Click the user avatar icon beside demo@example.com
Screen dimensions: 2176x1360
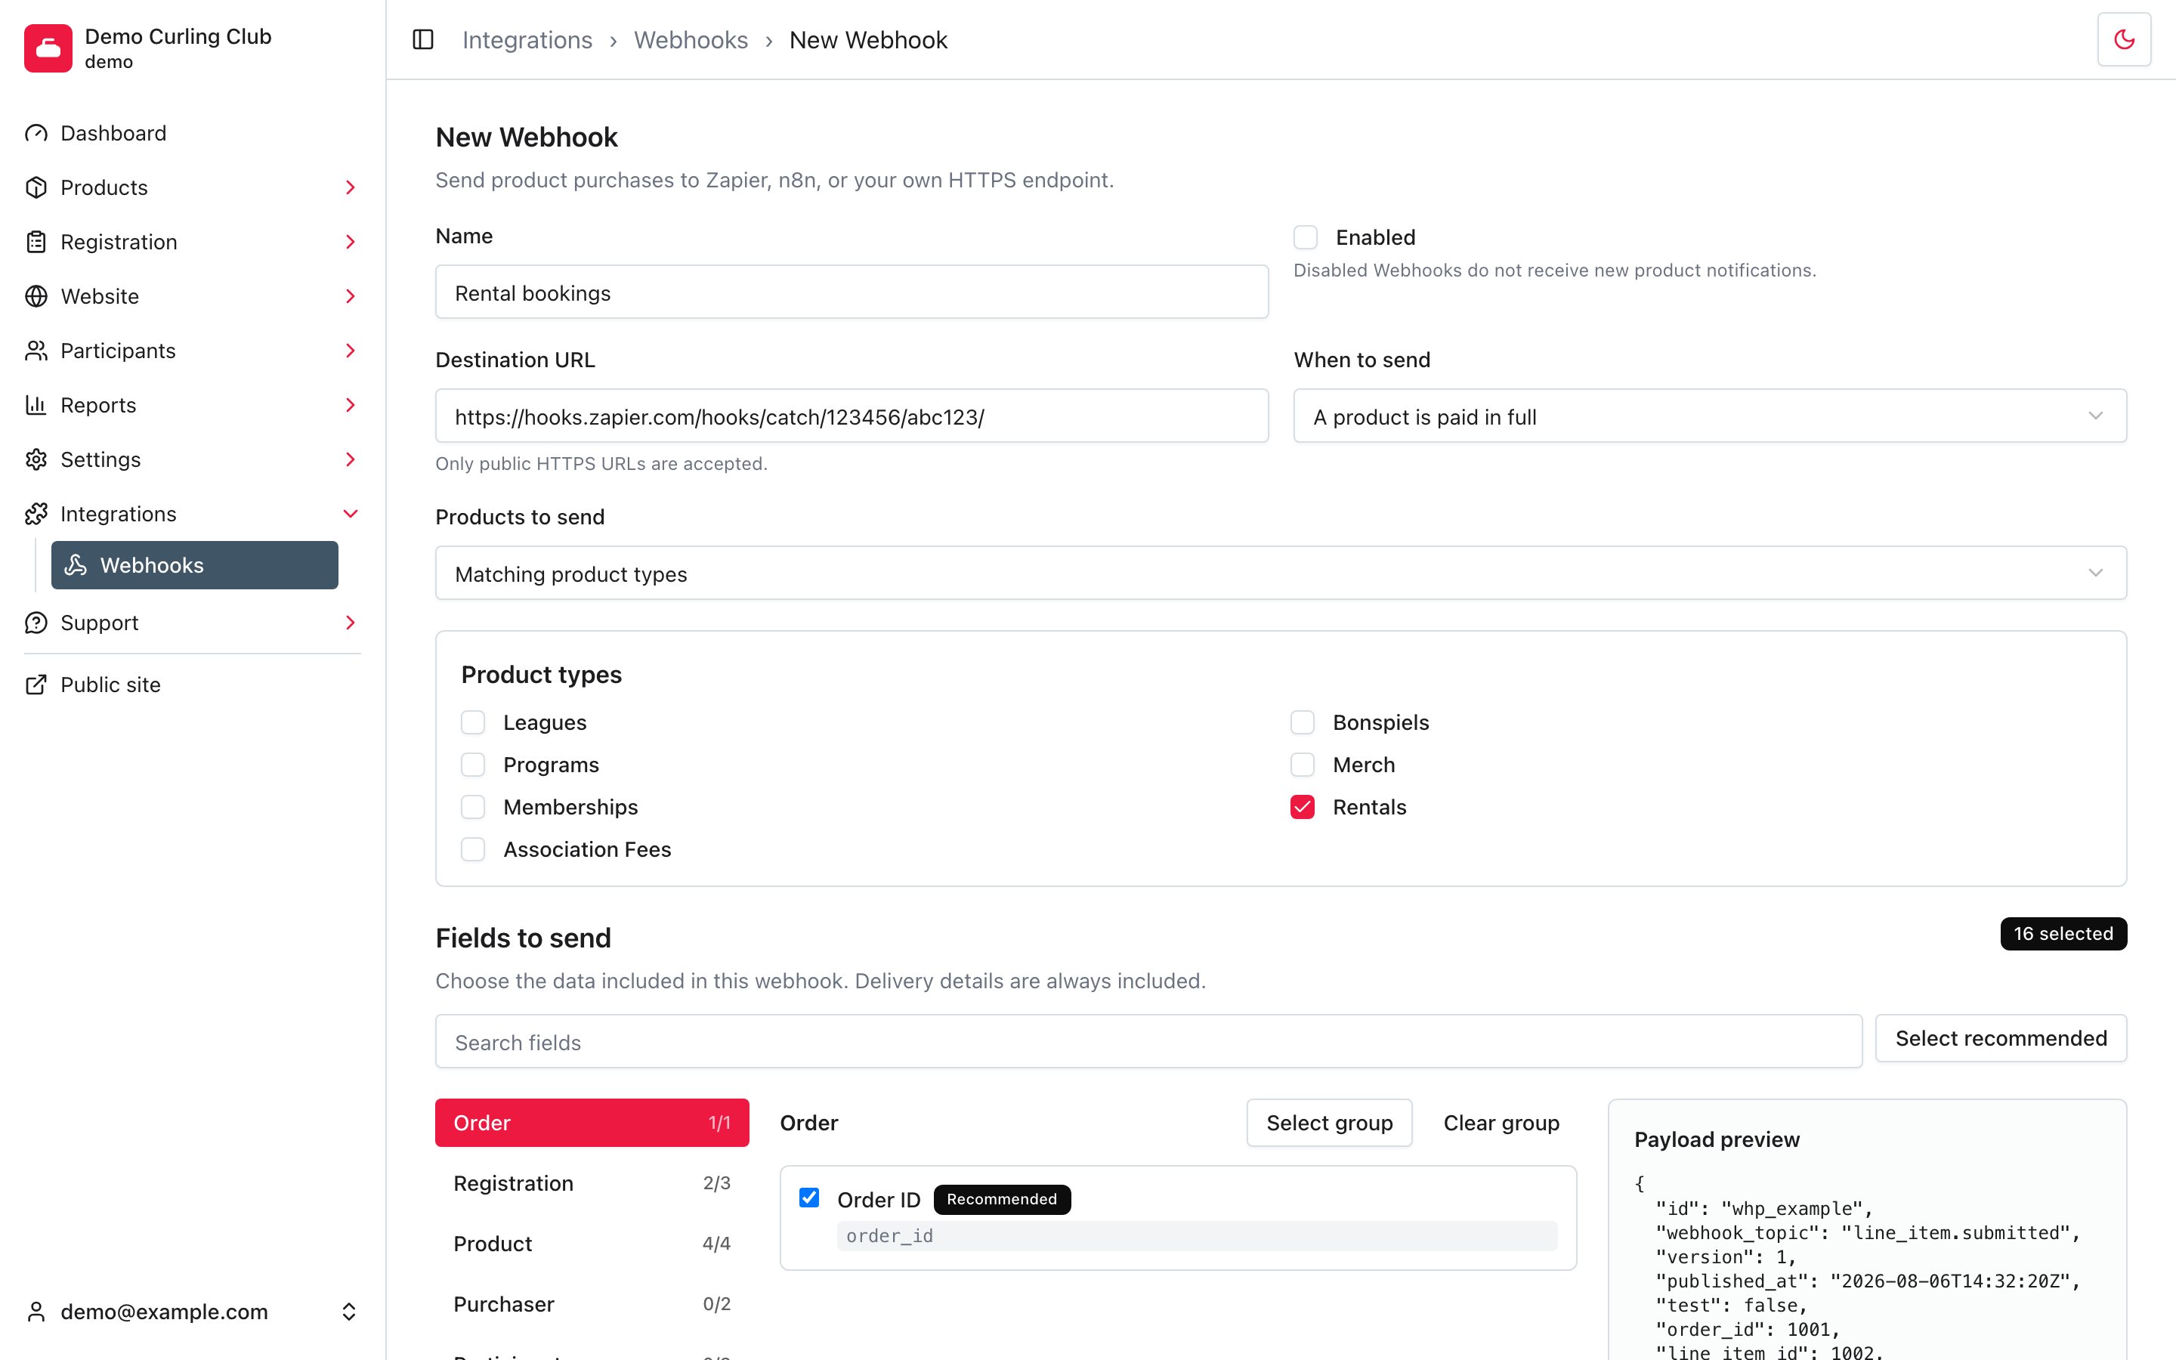pos(36,1312)
